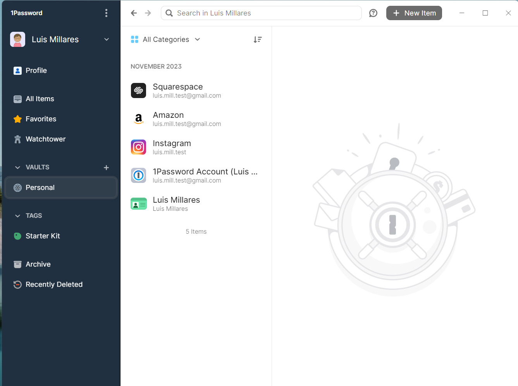The height and width of the screenshot is (386, 518).
Task: Open Recently Deleted items
Action: 54,284
